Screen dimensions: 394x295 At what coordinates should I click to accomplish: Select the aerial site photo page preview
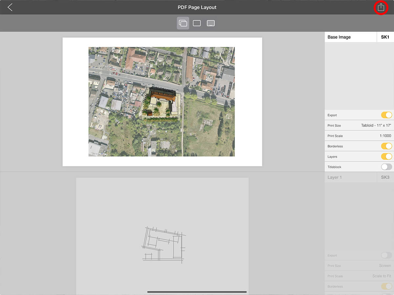click(x=162, y=102)
